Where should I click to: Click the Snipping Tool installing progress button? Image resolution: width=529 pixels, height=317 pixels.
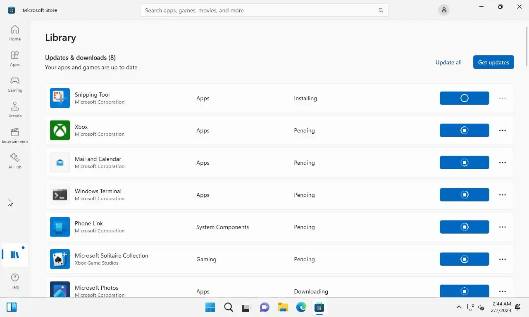click(x=465, y=98)
